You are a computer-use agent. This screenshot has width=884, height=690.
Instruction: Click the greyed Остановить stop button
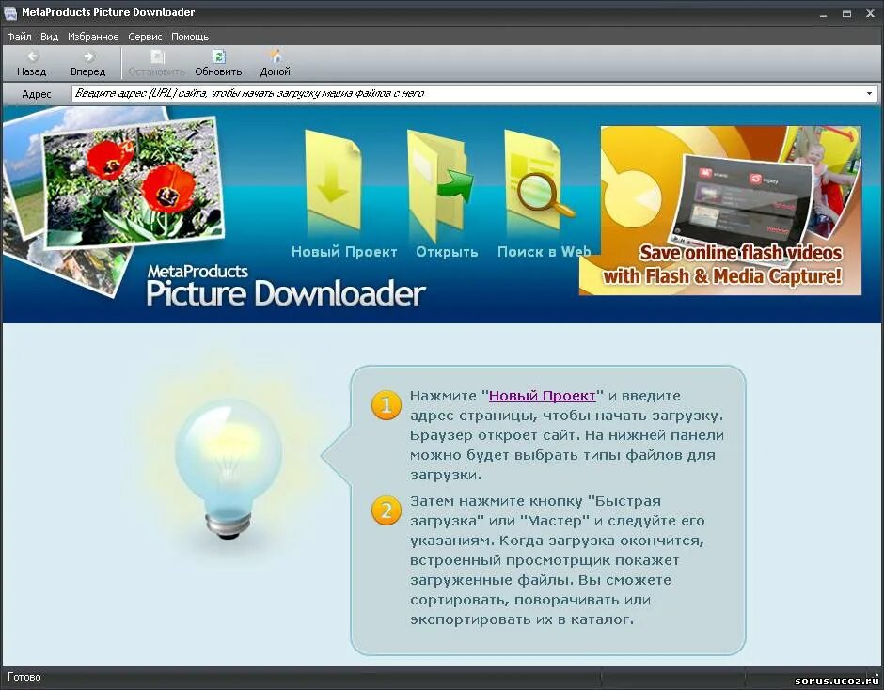coord(157,63)
